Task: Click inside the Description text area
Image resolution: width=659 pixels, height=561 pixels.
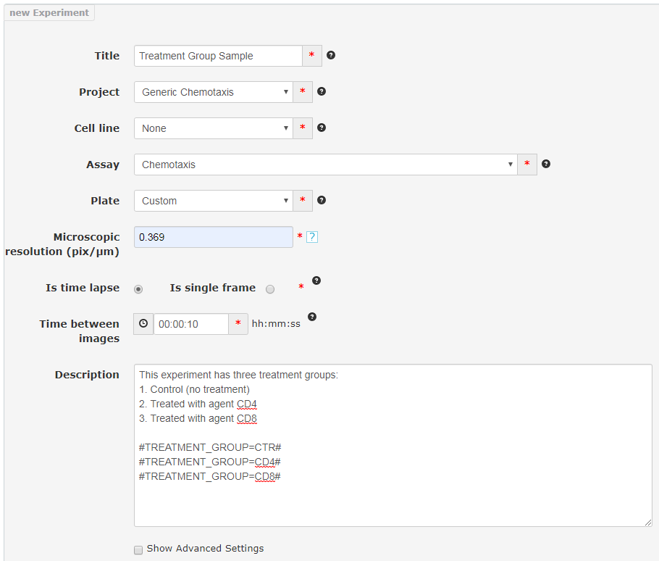Action: tap(393, 445)
